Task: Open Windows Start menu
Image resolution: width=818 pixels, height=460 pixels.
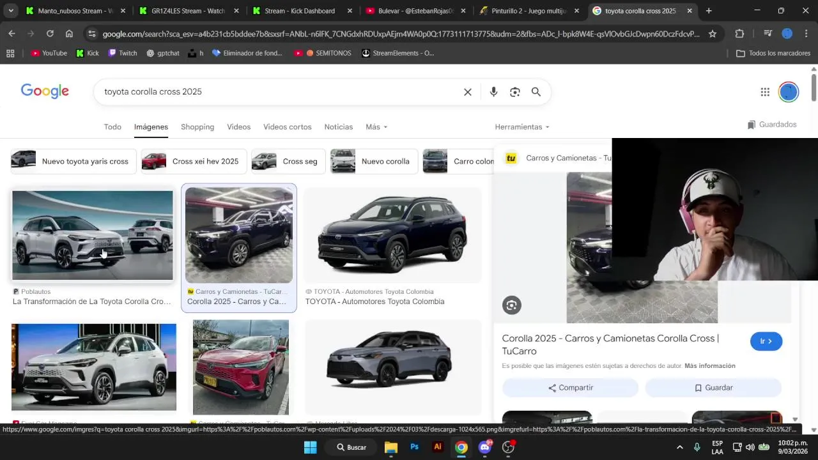Action: (311, 447)
